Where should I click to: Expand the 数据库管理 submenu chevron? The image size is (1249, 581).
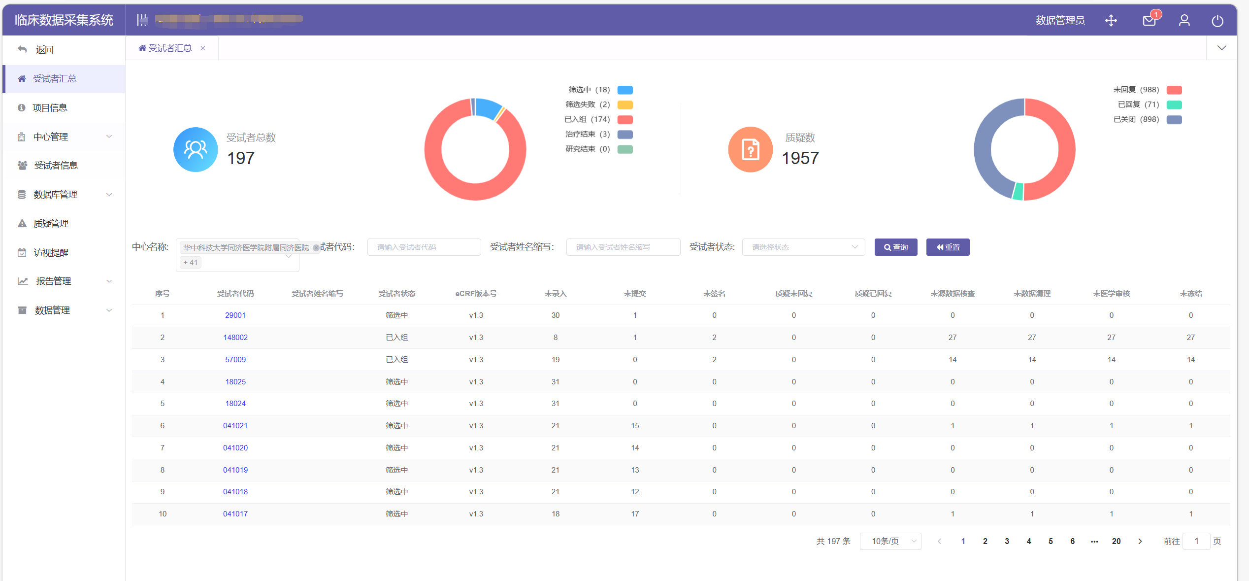pyautogui.click(x=109, y=194)
